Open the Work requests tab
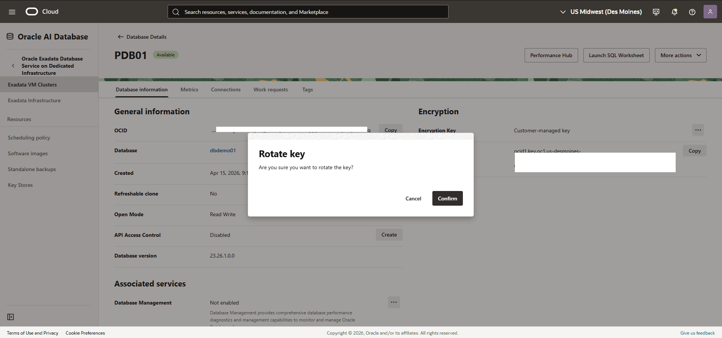The width and height of the screenshot is (722, 338). point(270,89)
